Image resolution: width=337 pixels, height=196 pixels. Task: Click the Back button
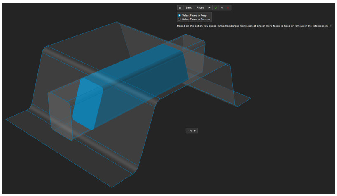tap(189, 7)
